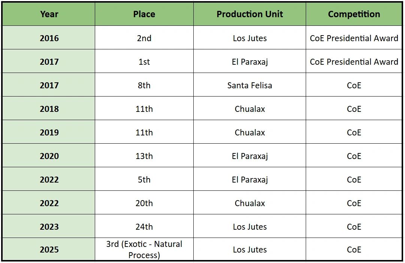Select the 5th place cell
The width and height of the screenshot is (405, 263).
click(144, 180)
